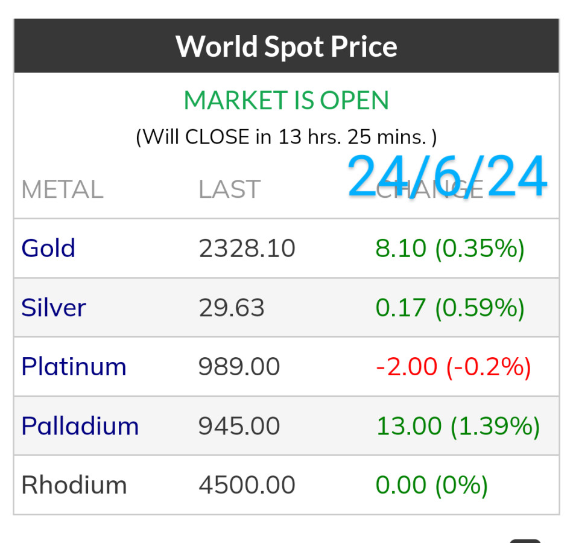Click the blue 24/6/24 date overlay

[447, 177]
